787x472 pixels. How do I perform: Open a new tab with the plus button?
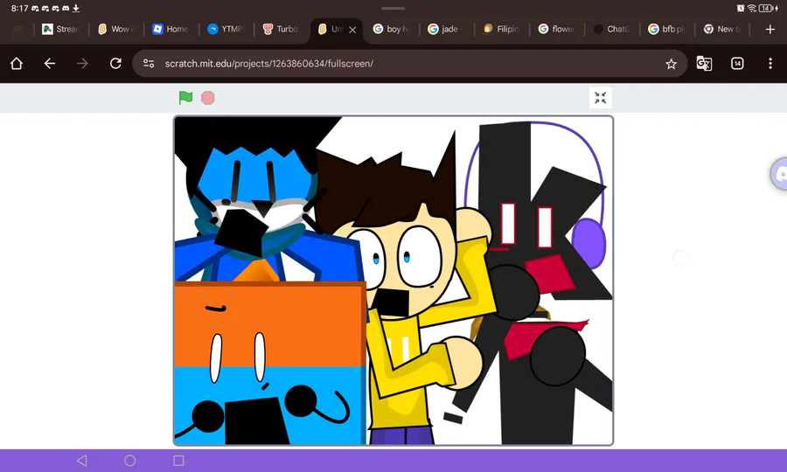pyautogui.click(x=770, y=29)
